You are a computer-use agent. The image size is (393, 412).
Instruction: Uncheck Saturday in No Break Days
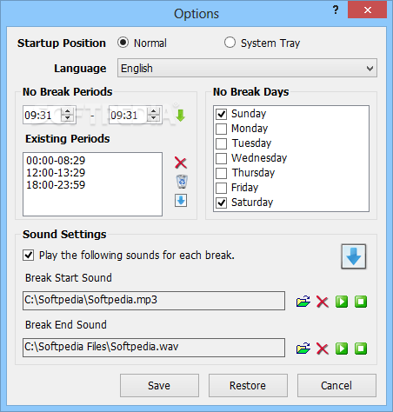pyautogui.click(x=222, y=203)
